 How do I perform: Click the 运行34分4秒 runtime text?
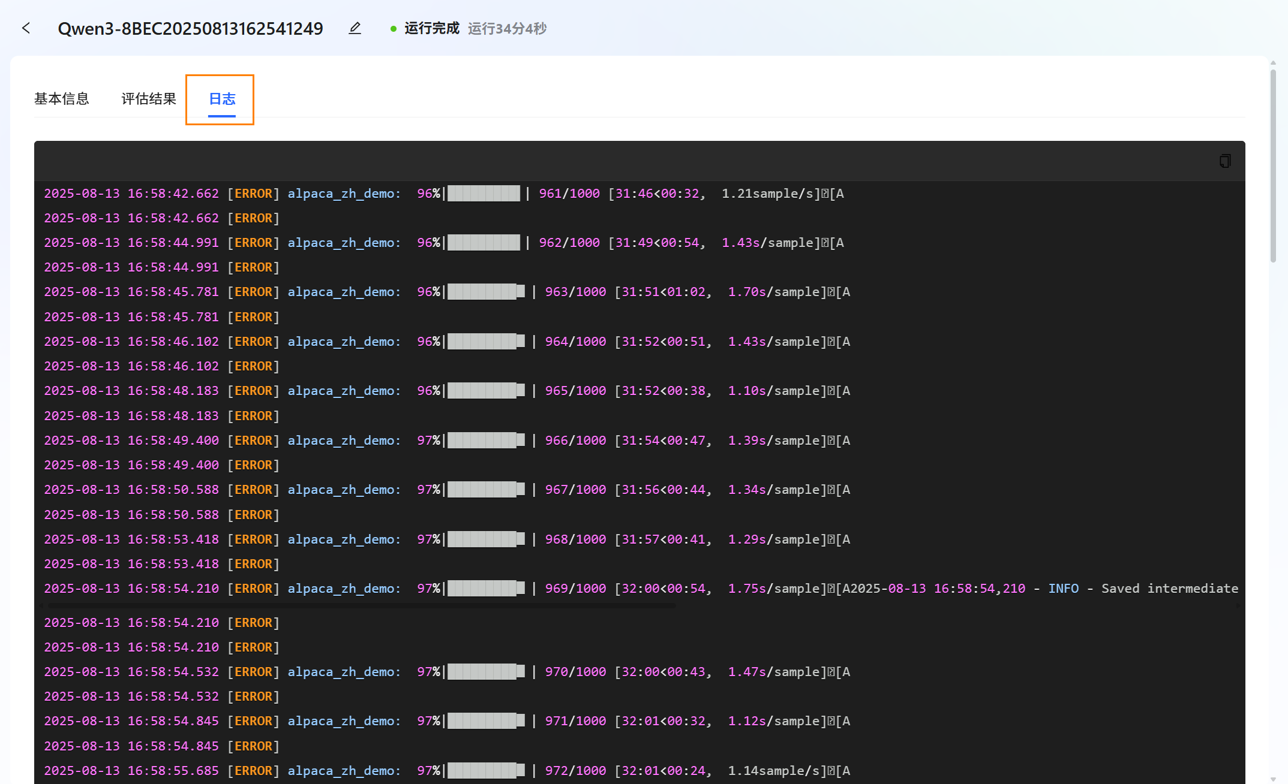(x=507, y=29)
